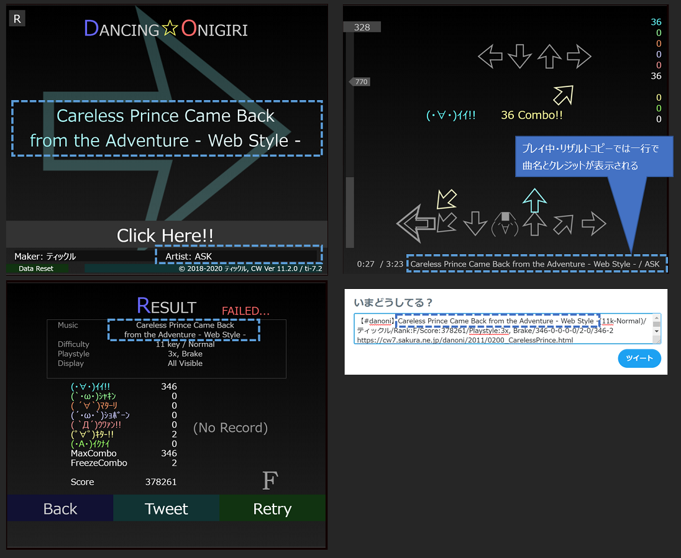The height and width of the screenshot is (558, 681).
Task: Click the '3x, Brake' playstyle value
Action: point(185,354)
